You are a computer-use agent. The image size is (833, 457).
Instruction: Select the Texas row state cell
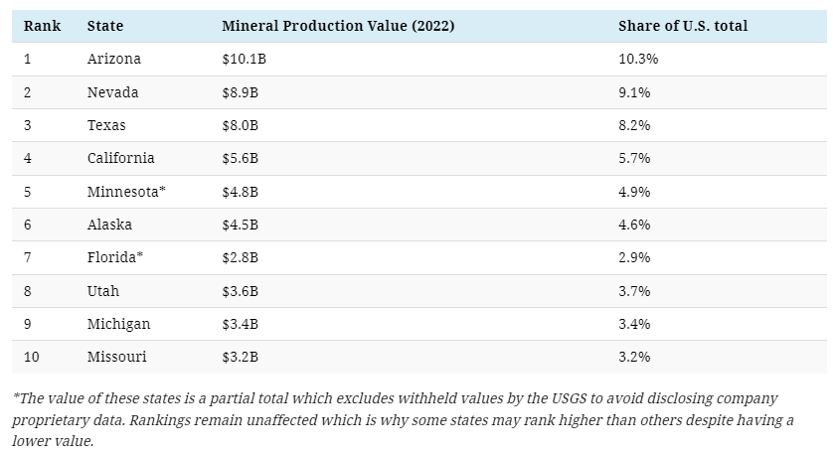coord(106,125)
